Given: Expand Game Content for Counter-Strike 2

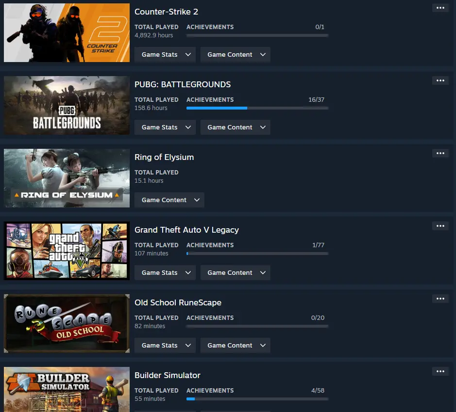Looking at the screenshot, I should coord(235,55).
